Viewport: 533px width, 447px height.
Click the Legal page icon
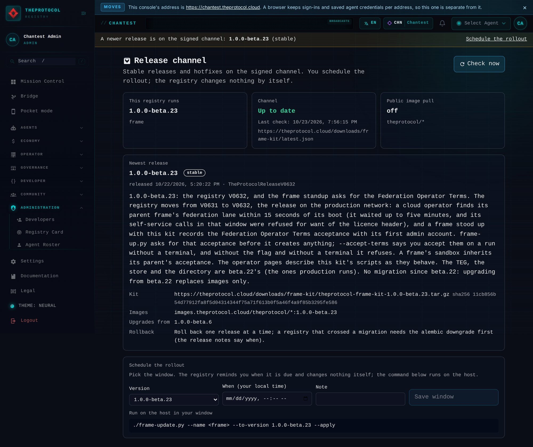click(13, 291)
